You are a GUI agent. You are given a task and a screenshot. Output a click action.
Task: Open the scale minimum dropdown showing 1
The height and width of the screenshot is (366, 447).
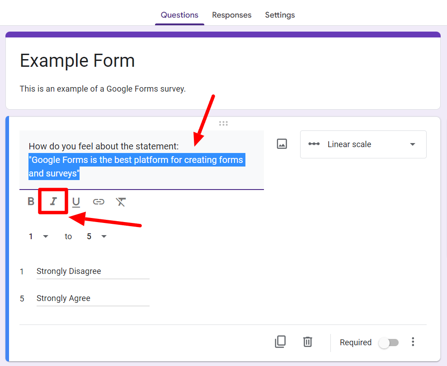click(x=38, y=236)
